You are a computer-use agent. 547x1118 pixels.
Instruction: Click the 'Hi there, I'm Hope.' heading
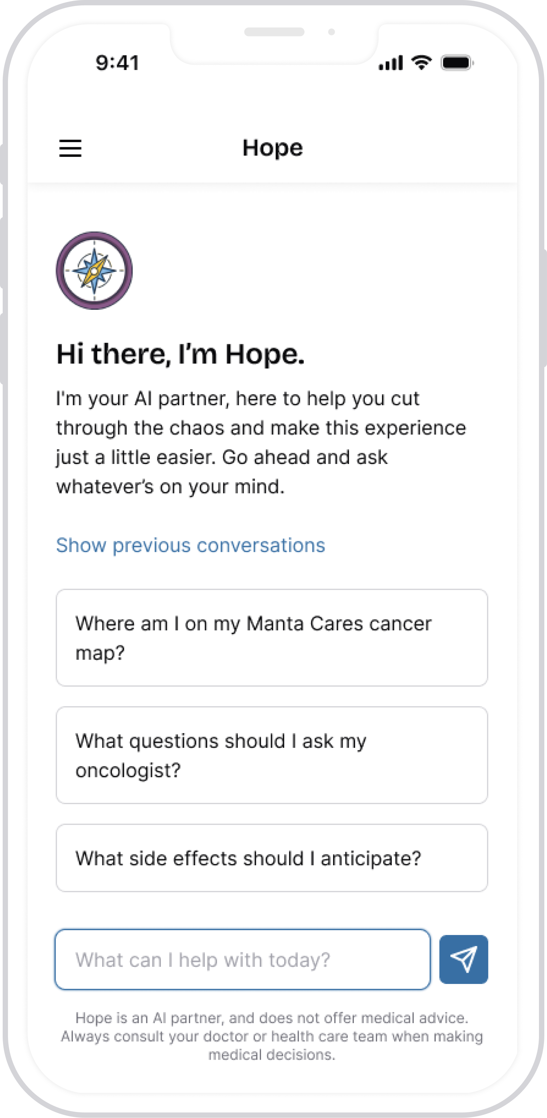(180, 354)
